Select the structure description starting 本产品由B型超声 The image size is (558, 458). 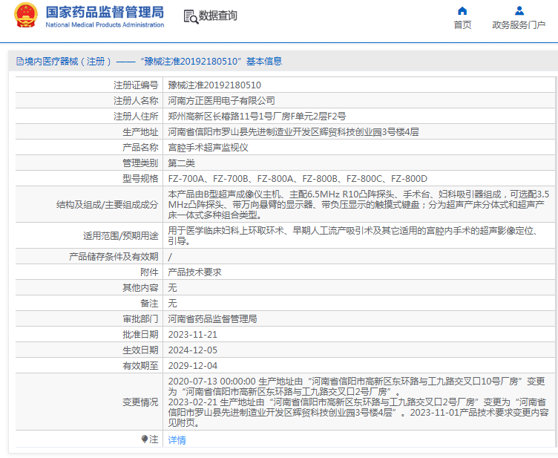(358, 205)
